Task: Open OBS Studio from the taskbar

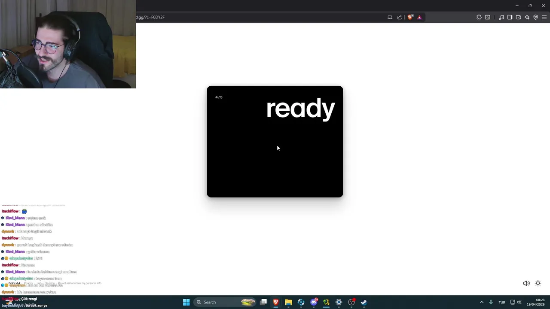Action: 351,302
